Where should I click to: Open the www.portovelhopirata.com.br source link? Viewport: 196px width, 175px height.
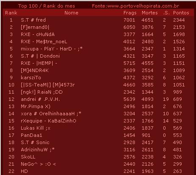click(143, 6)
